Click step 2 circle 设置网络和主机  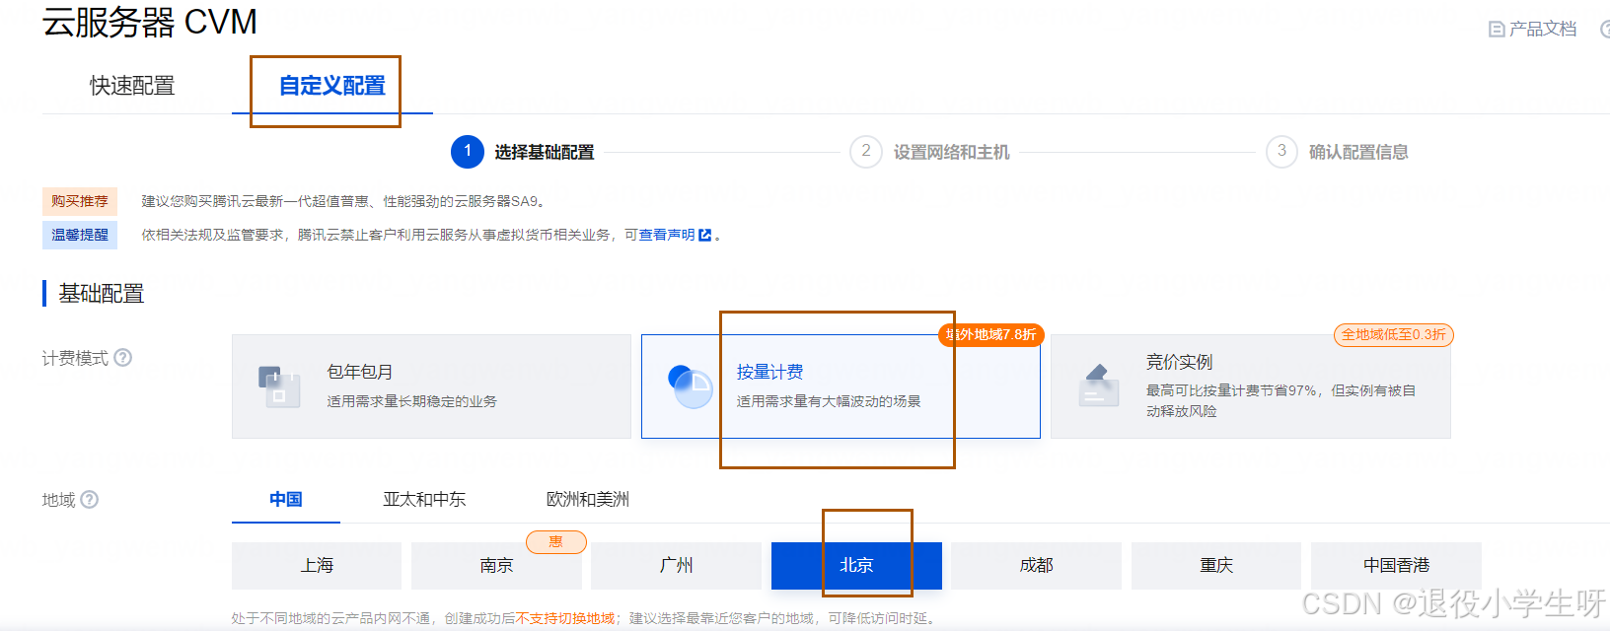(866, 152)
